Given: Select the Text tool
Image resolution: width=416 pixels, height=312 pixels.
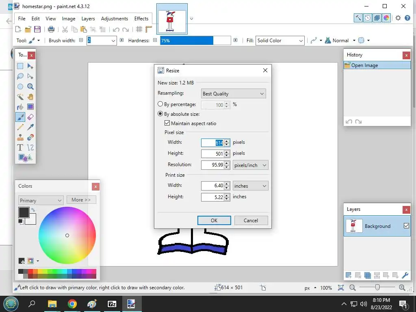Looking at the screenshot, I should click(x=20, y=147).
